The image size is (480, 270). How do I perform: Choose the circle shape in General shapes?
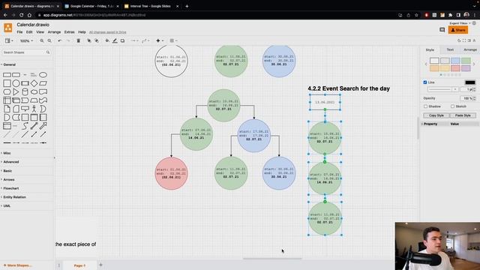[x=16, y=83]
